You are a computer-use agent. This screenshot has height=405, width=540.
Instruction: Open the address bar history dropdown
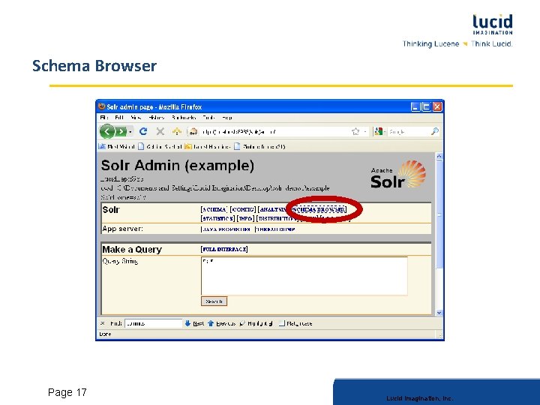365,132
